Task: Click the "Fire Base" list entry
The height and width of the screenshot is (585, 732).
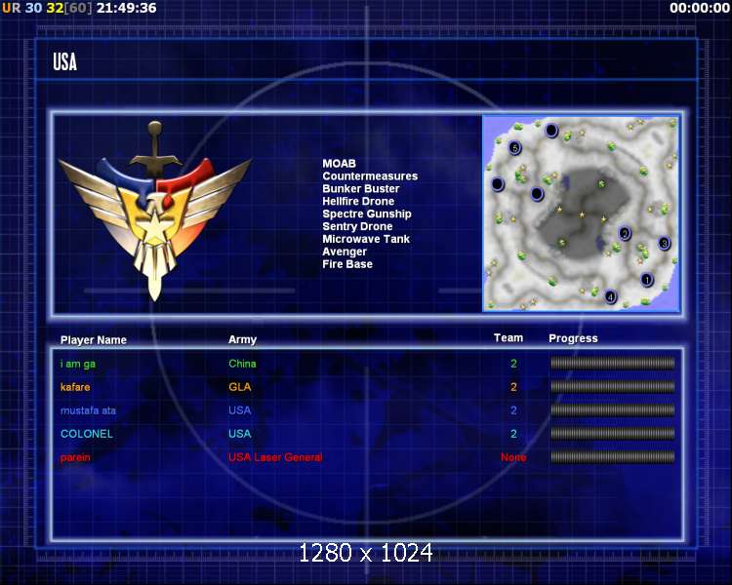Action: point(347,264)
